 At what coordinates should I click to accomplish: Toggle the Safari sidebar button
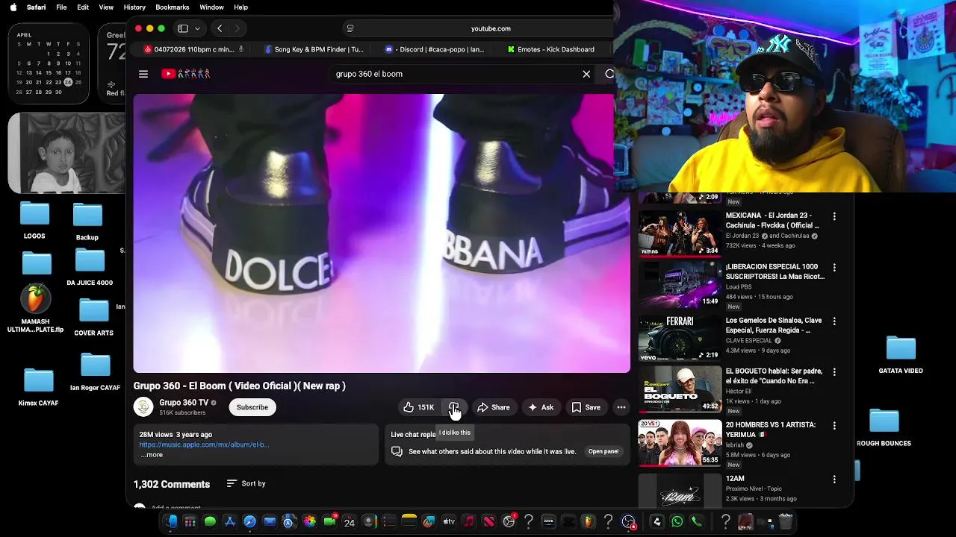pos(183,28)
